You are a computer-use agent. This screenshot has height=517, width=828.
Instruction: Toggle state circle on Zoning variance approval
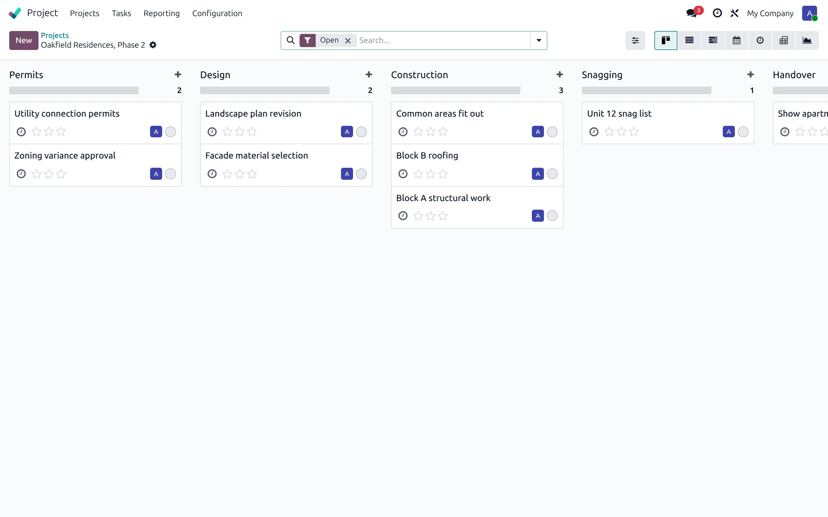pyautogui.click(x=170, y=174)
